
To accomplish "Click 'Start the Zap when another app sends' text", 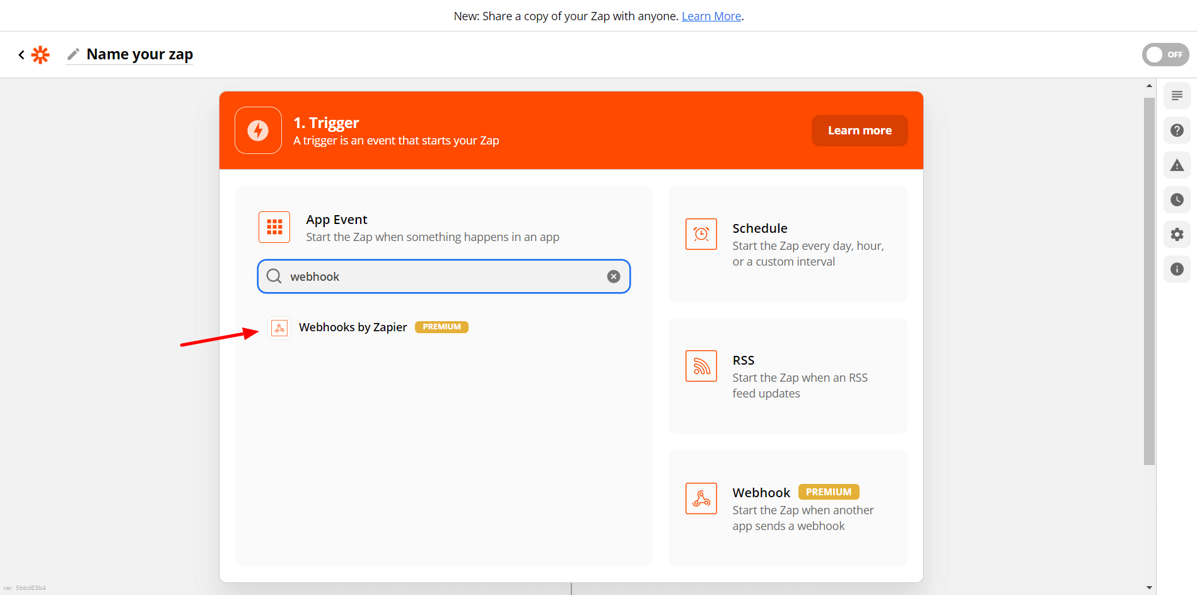I will pyautogui.click(x=803, y=518).
